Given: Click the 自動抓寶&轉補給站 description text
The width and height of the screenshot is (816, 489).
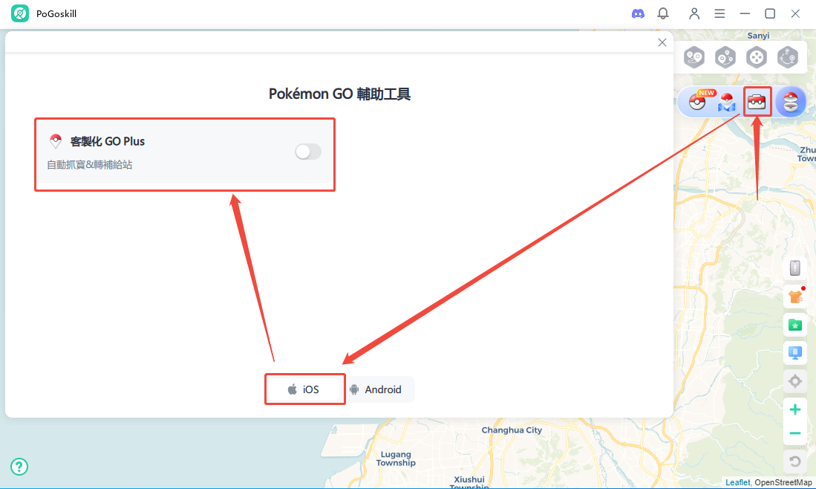Looking at the screenshot, I should tap(90, 165).
